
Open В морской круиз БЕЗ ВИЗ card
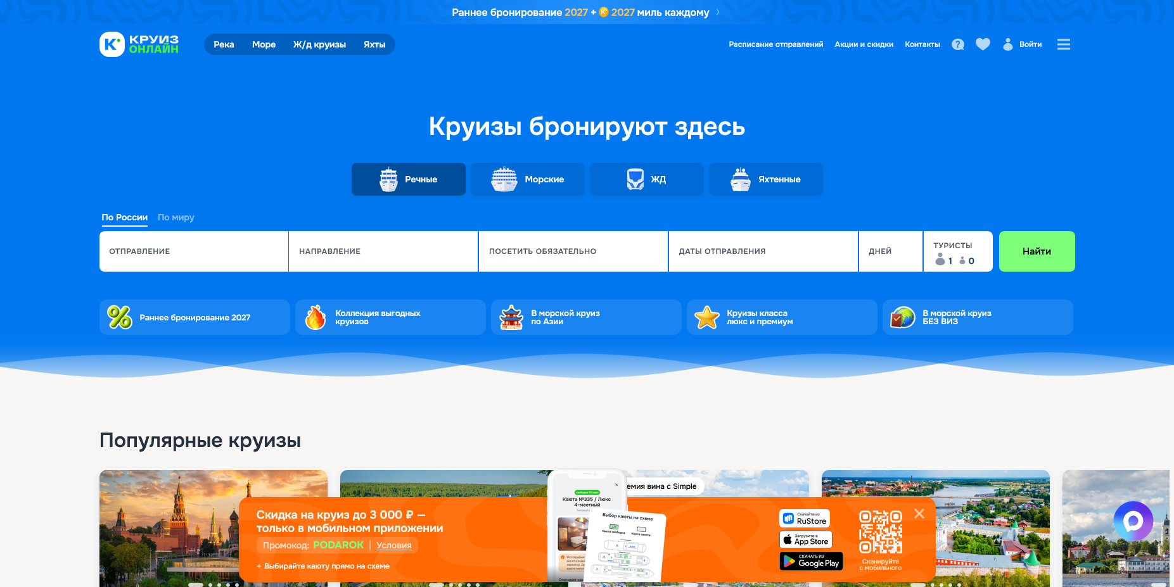(978, 317)
